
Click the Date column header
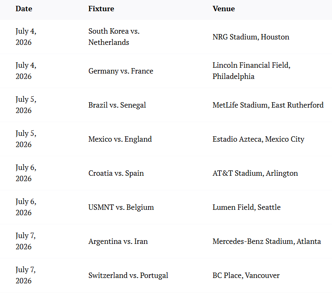pyautogui.click(x=24, y=9)
